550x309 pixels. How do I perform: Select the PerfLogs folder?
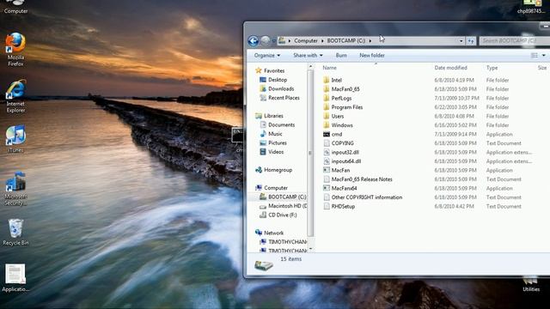tap(337, 98)
